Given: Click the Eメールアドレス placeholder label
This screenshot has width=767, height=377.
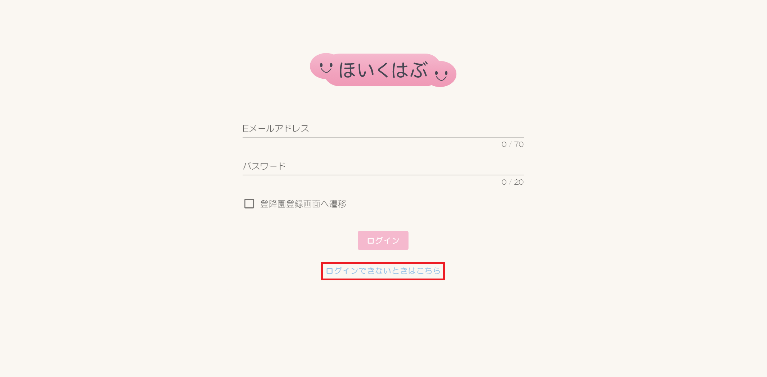Looking at the screenshot, I should click(x=276, y=129).
